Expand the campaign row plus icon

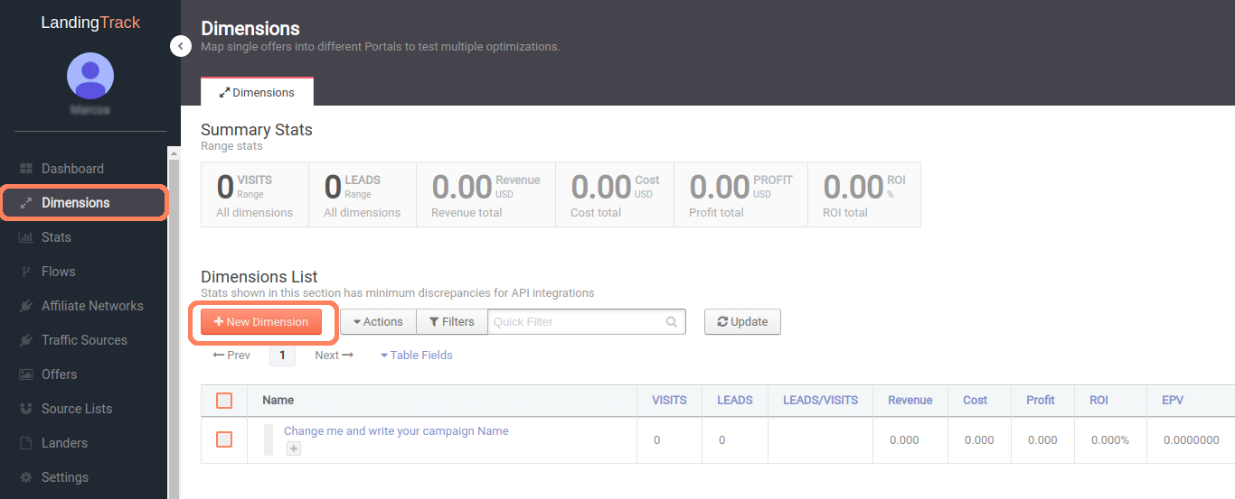point(294,448)
